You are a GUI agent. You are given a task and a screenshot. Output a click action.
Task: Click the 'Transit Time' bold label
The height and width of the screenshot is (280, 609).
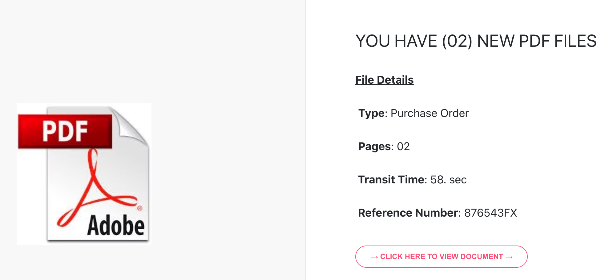click(391, 180)
